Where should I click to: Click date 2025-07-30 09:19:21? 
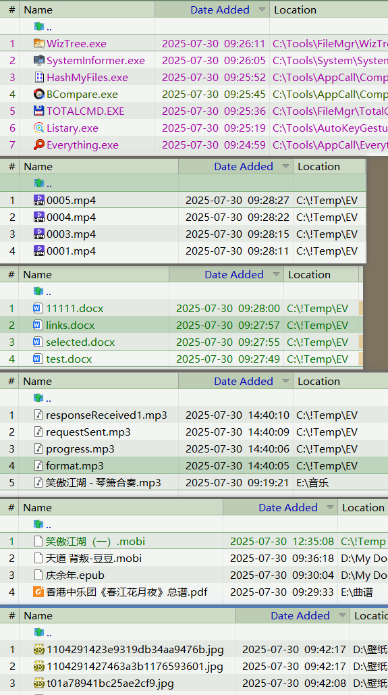point(238,482)
